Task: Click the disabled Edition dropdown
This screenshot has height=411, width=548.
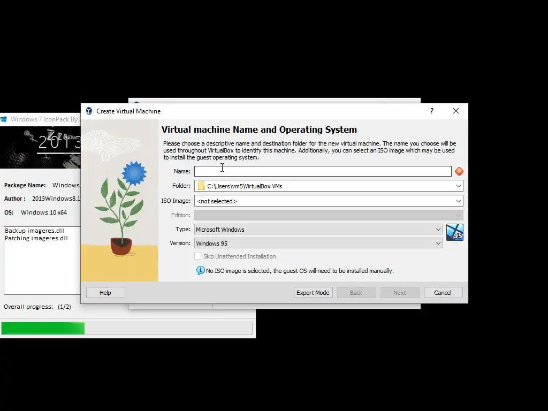Action: [329, 215]
